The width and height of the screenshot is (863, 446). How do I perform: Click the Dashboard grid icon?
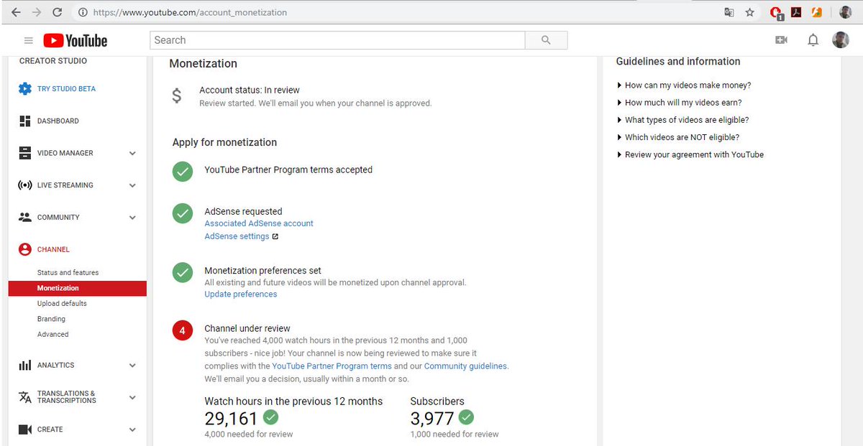tap(25, 121)
